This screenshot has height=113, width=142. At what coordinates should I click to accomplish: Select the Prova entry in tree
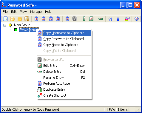point(28,30)
